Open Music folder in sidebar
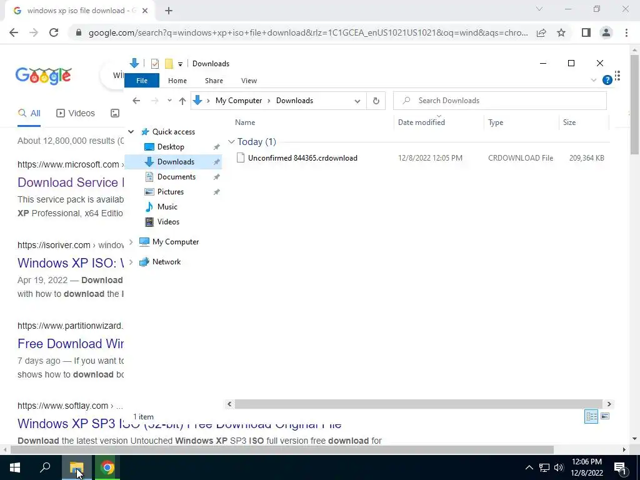Viewport: 640px width, 480px height. [167, 207]
